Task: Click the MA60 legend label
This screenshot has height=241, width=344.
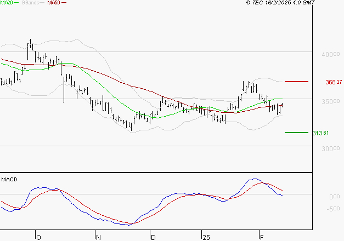Action: [x=54, y=3]
